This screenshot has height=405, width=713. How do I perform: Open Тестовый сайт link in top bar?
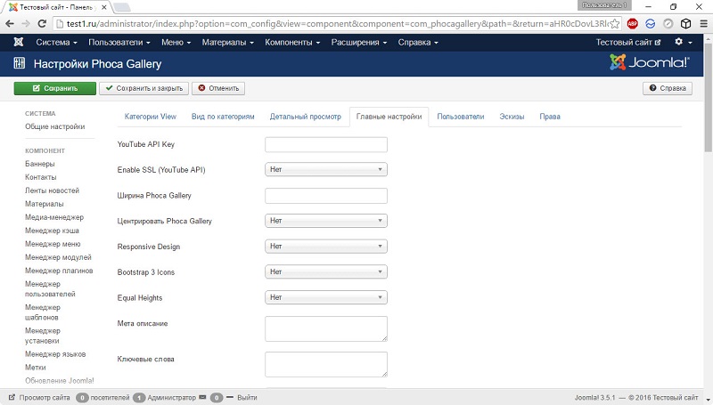coord(628,42)
